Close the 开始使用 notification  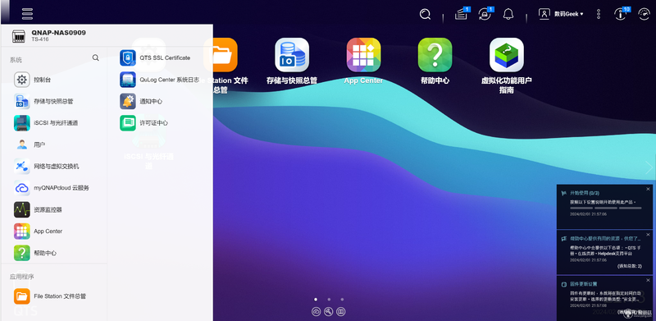coord(649,189)
